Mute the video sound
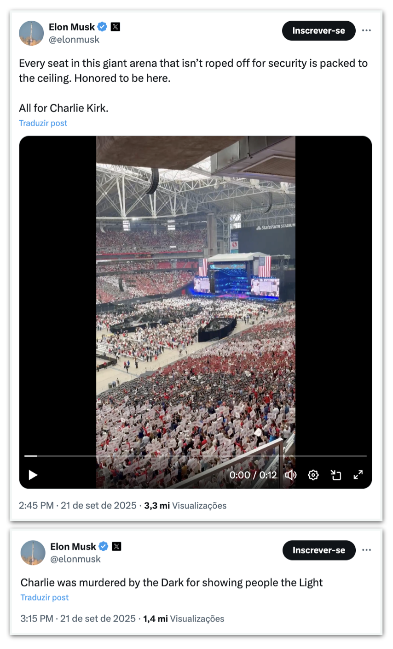Image resolution: width=393 pixels, height=649 pixels. tap(291, 475)
